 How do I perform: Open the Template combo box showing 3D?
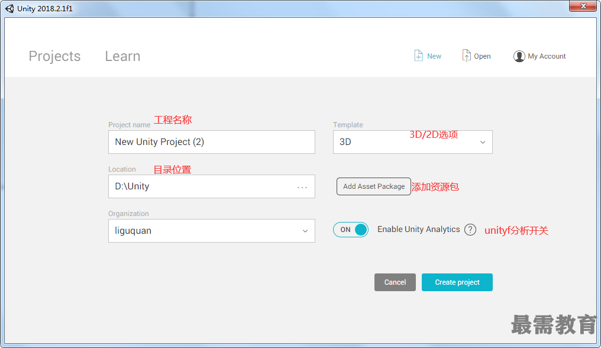(x=412, y=142)
